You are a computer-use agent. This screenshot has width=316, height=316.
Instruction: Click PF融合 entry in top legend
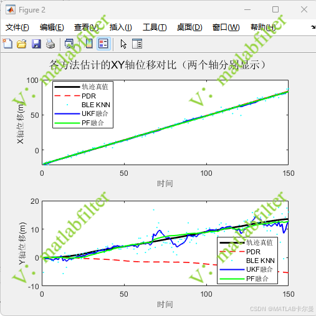pyautogui.click(x=79, y=123)
